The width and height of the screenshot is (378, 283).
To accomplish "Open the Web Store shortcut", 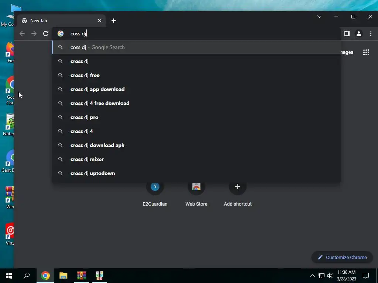I will (x=196, y=194).
